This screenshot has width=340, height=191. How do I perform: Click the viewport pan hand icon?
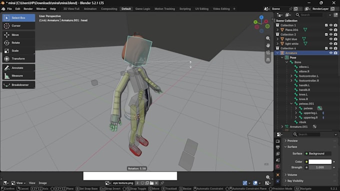pyautogui.click(x=268, y=45)
